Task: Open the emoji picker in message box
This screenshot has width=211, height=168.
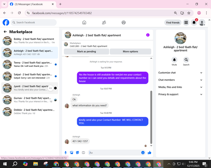Action: click(x=143, y=152)
